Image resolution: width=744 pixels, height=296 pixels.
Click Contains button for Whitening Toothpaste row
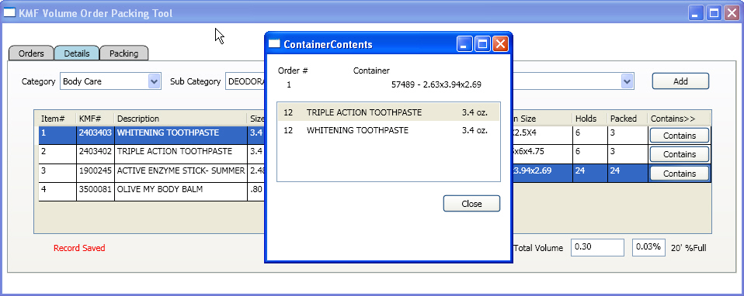tap(680, 136)
